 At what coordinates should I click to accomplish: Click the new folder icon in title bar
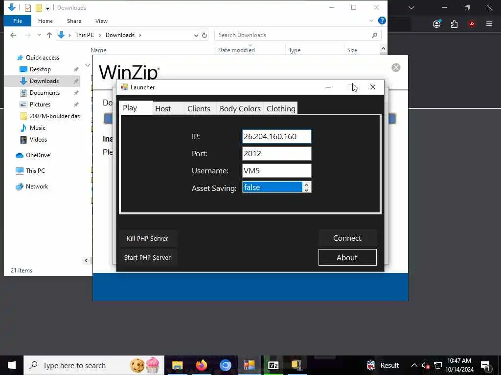[39, 8]
